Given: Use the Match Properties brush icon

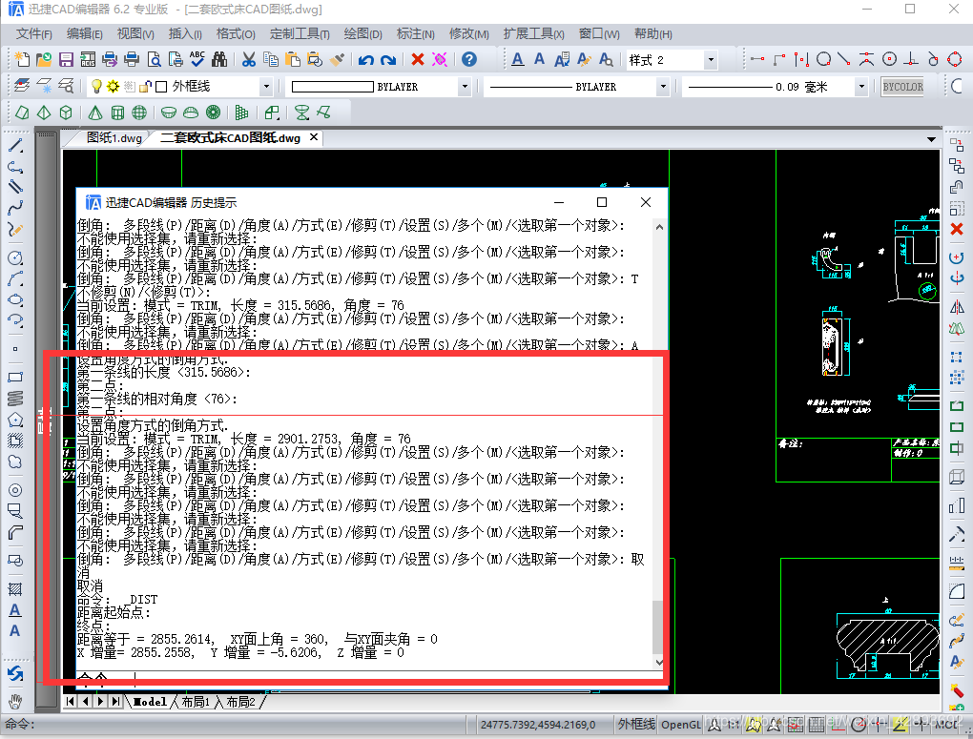Looking at the screenshot, I should (x=337, y=59).
